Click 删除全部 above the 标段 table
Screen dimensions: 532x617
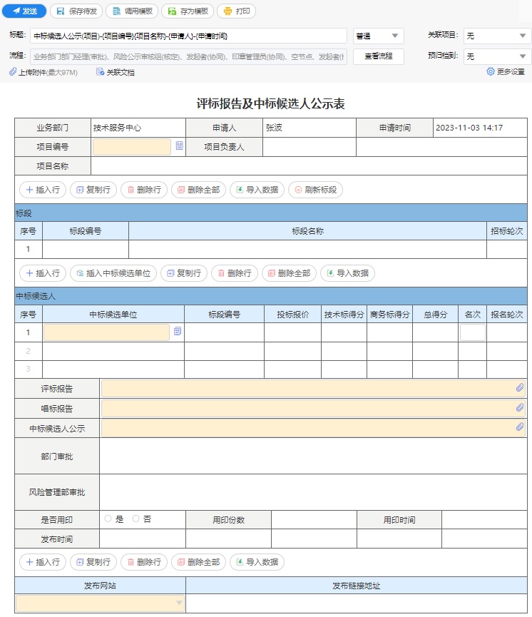point(199,190)
